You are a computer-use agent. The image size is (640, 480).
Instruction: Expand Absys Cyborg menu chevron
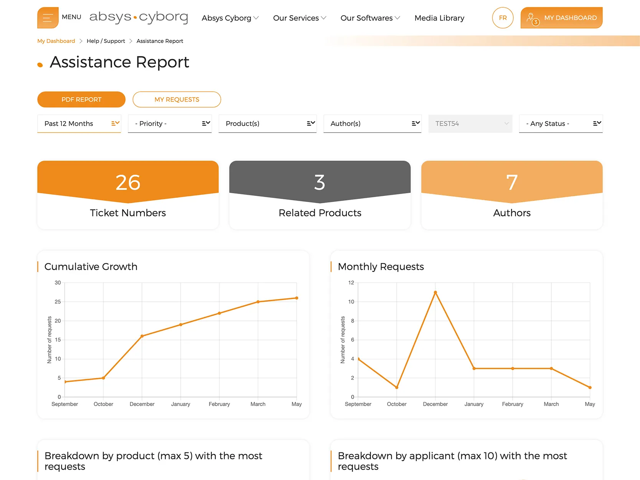click(256, 18)
